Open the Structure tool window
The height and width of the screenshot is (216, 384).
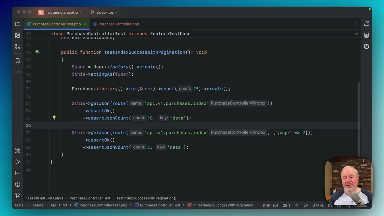18,35
